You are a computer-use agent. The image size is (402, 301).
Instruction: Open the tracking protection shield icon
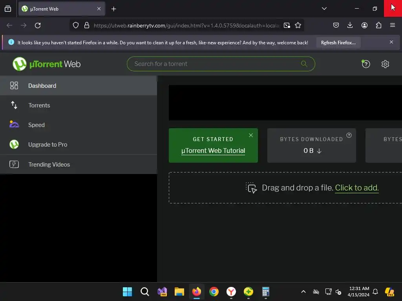tap(76, 25)
